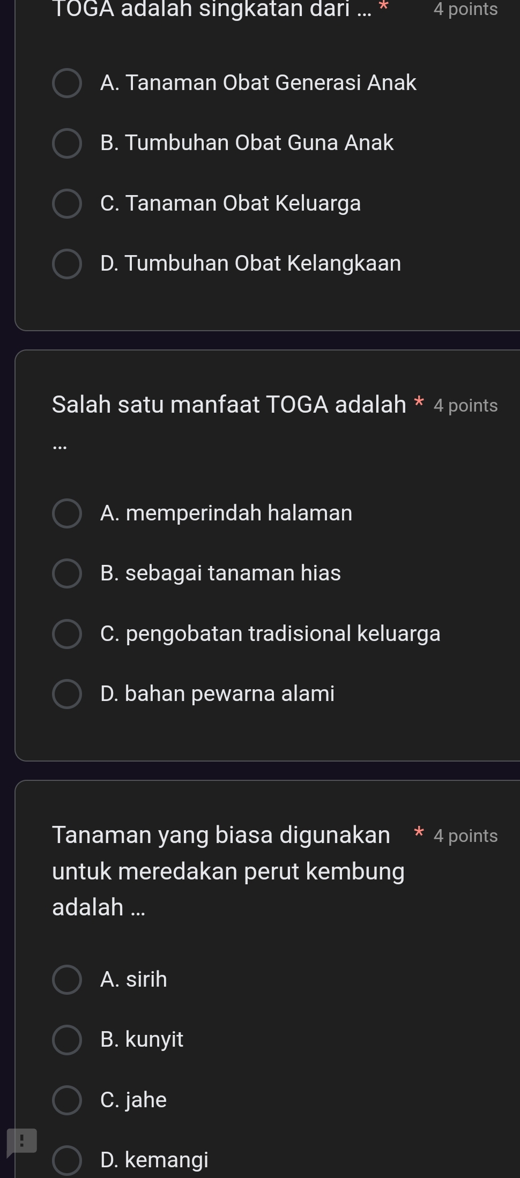Select D. bahan pewarna alami

pyautogui.click(x=67, y=694)
